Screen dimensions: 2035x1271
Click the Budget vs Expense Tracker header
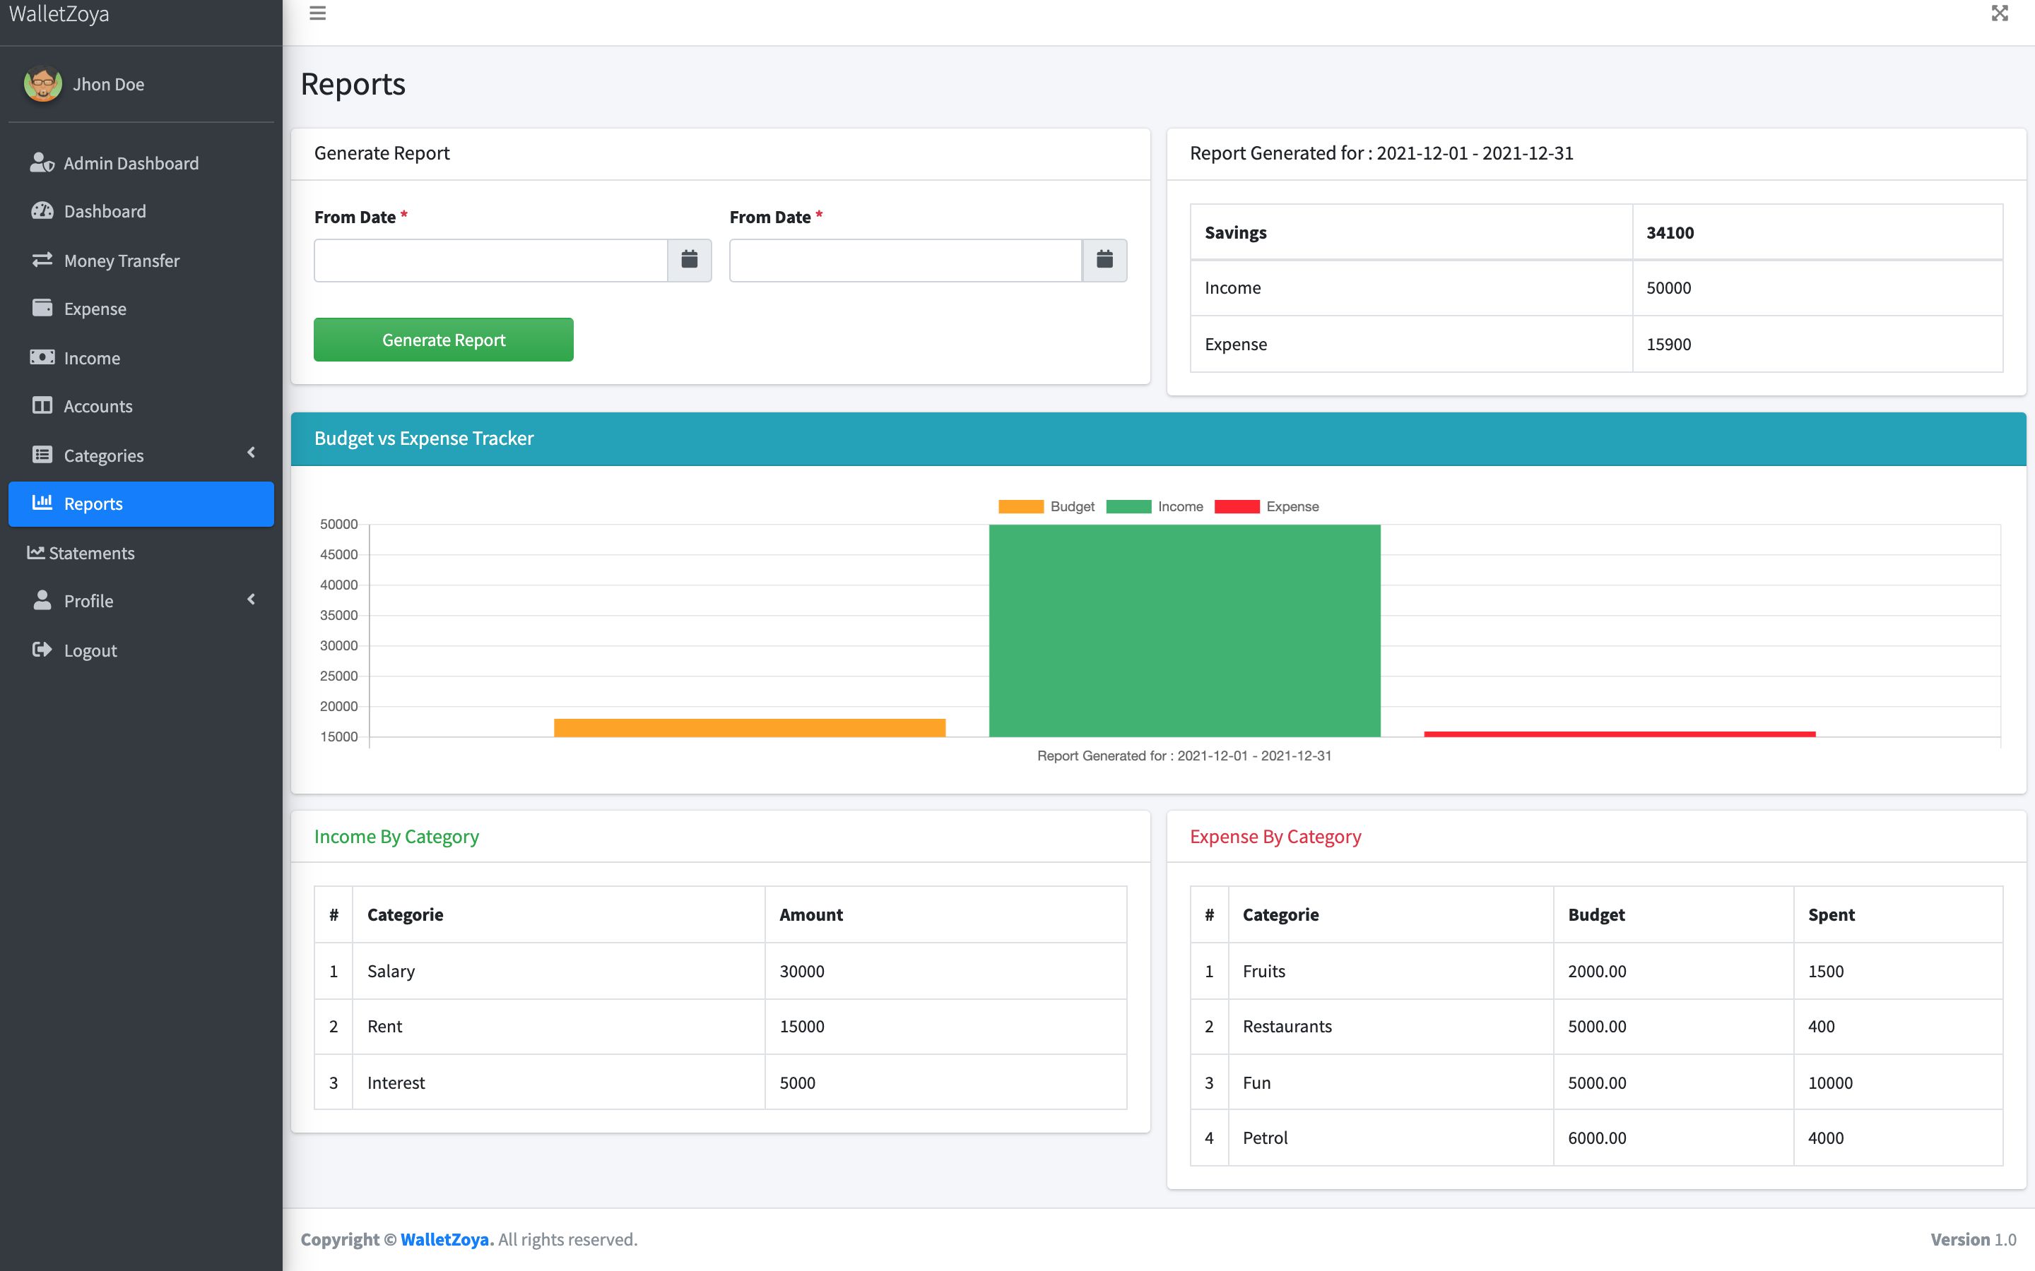pos(1158,438)
